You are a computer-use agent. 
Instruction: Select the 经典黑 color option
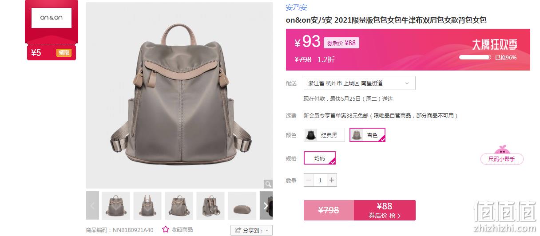pyautogui.click(x=324, y=135)
